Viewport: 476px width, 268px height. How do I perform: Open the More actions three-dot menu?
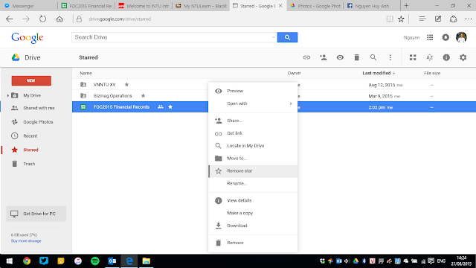coord(390,57)
